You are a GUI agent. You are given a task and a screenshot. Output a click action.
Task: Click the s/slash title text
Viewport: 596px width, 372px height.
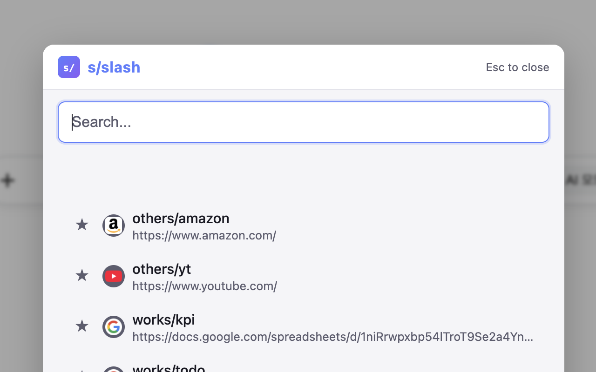[114, 67]
